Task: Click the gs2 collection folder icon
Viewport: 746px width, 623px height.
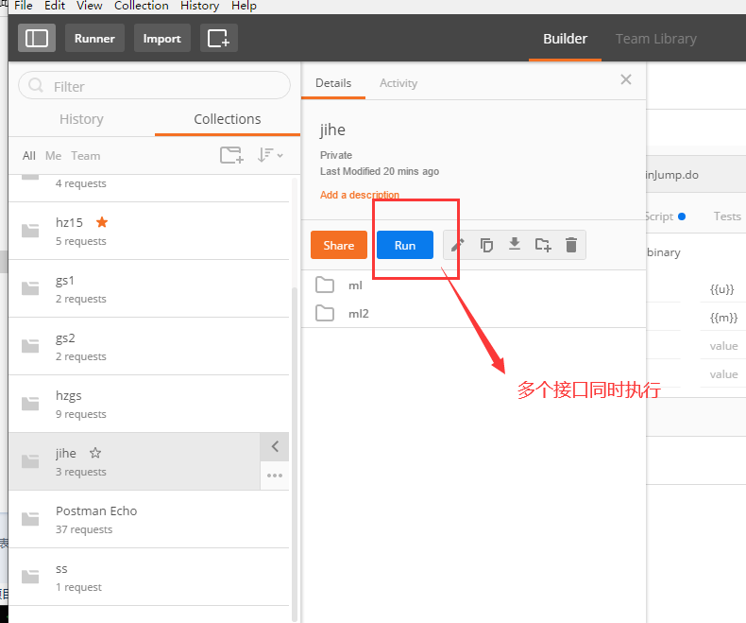Action: pyautogui.click(x=30, y=346)
